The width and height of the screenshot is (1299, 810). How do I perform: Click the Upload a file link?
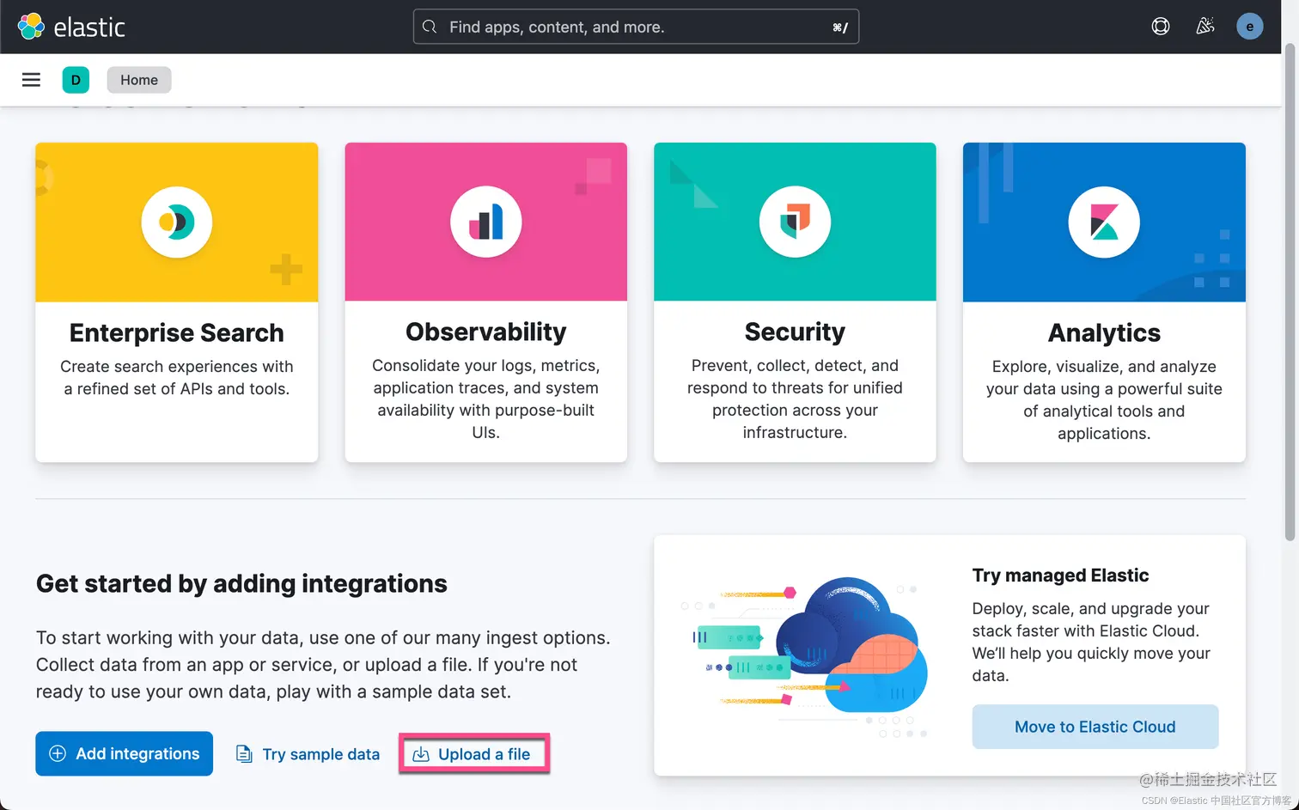(473, 754)
